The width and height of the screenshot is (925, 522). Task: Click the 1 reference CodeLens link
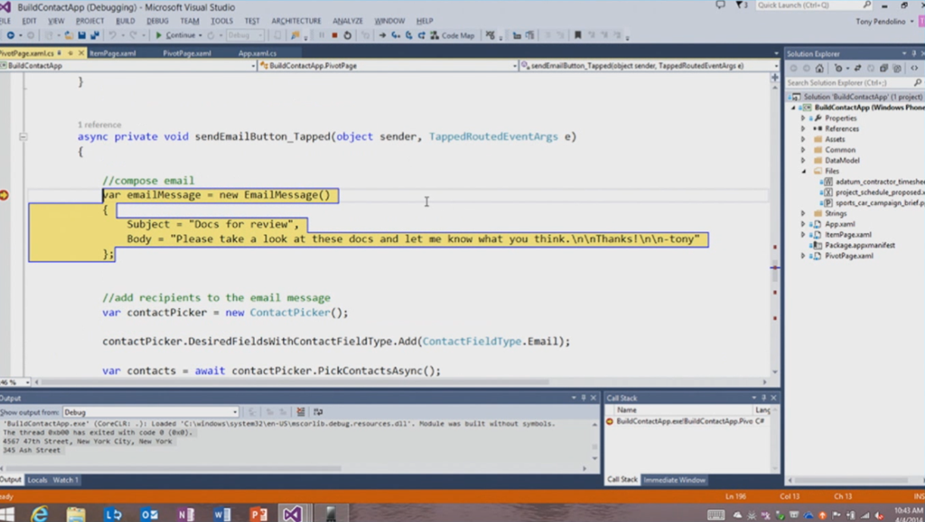99,125
